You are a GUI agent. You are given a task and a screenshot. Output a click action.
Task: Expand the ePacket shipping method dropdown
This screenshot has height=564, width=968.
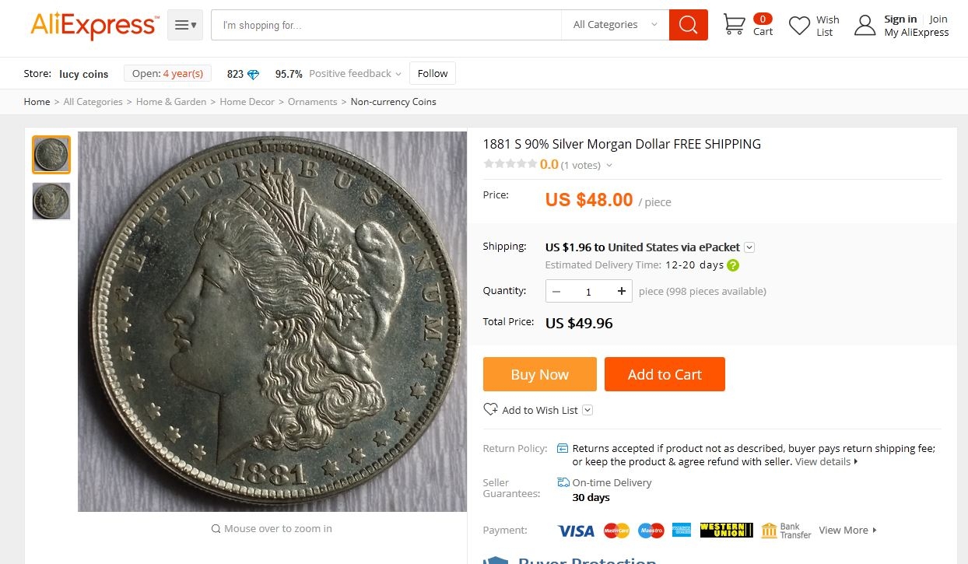(749, 247)
